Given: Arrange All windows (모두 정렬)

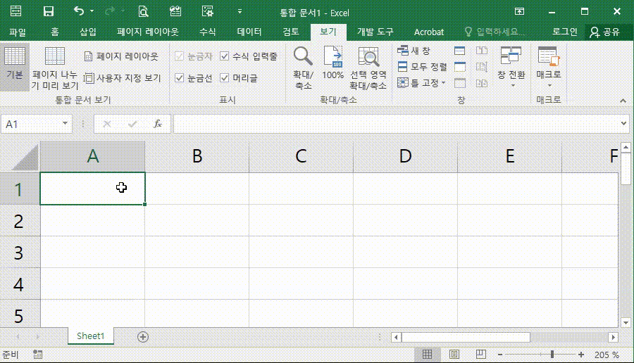Looking at the screenshot, I should click(422, 67).
